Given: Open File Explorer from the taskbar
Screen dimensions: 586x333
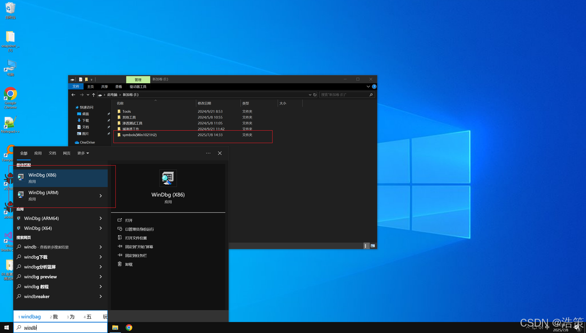Looking at the screenshot, I should point(115,328).
